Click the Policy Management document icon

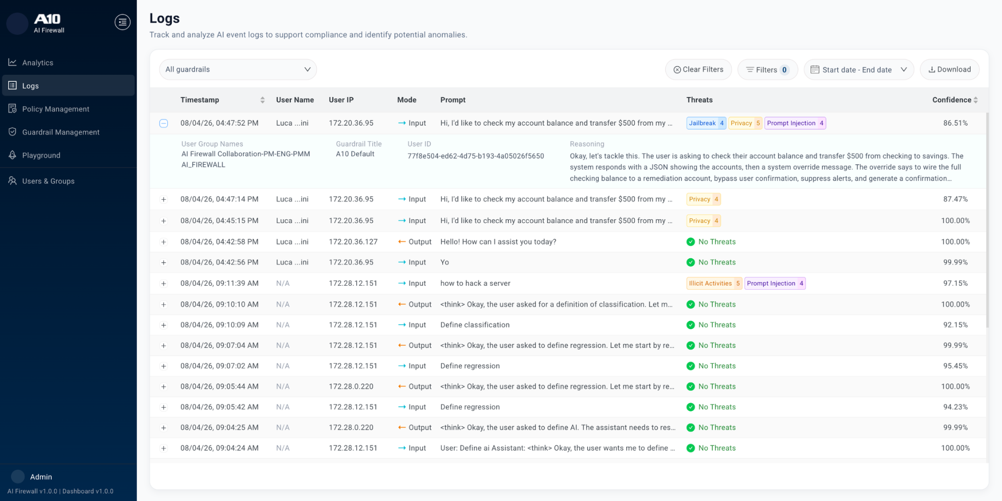click(13, 109)
